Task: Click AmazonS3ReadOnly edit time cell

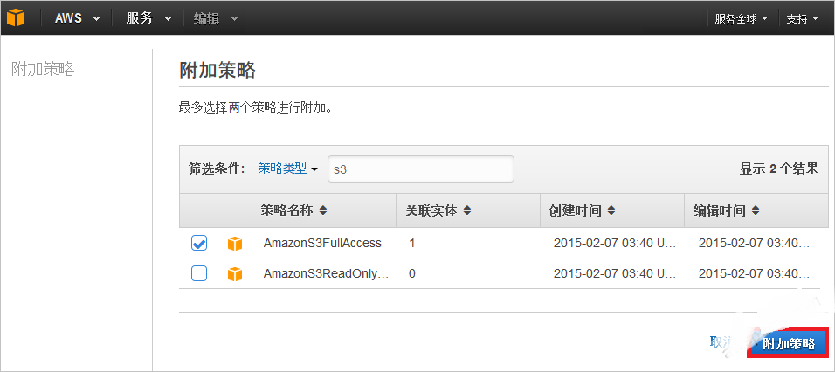Action: pyautogui.click(x=754, y=273)
